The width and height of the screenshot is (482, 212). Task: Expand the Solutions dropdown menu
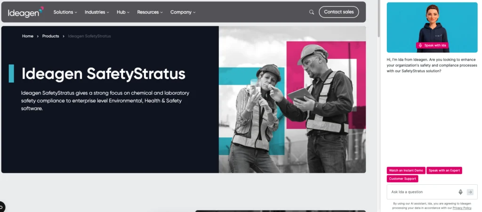[x=65, y=12]
